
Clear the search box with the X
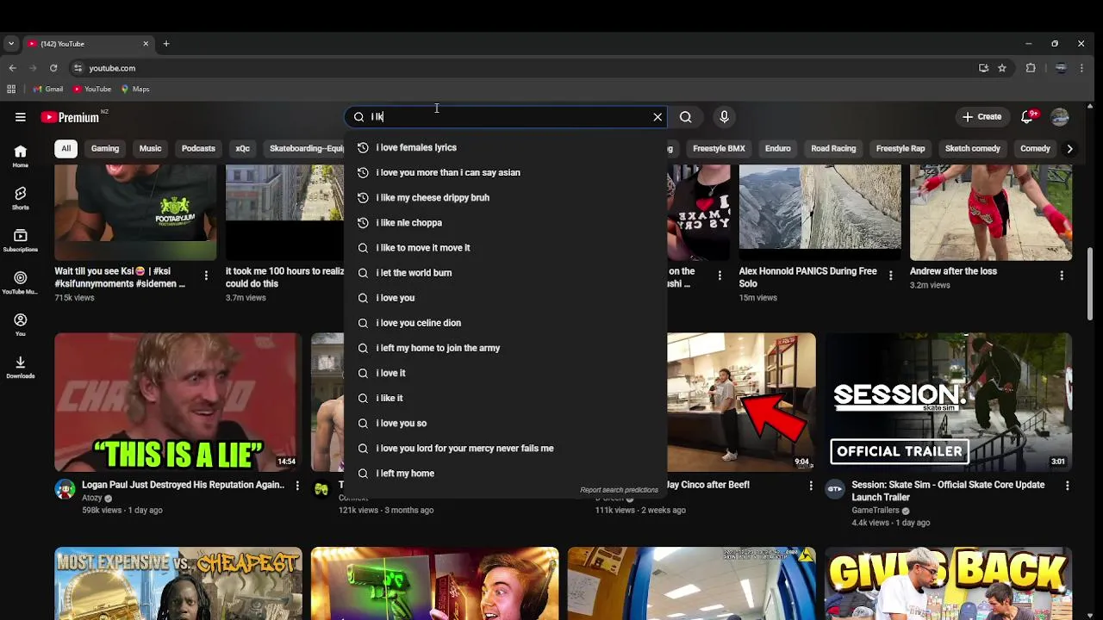657,117
